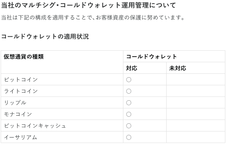Select the ビットコインキャッシュ currency name cell
This screenshot has width=226, height=144.
(x=62, y=126)
